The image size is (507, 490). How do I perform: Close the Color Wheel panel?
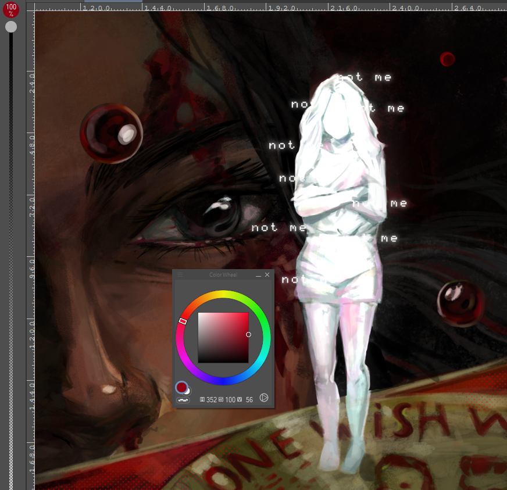pyautogui.click(x=267, y=275)
